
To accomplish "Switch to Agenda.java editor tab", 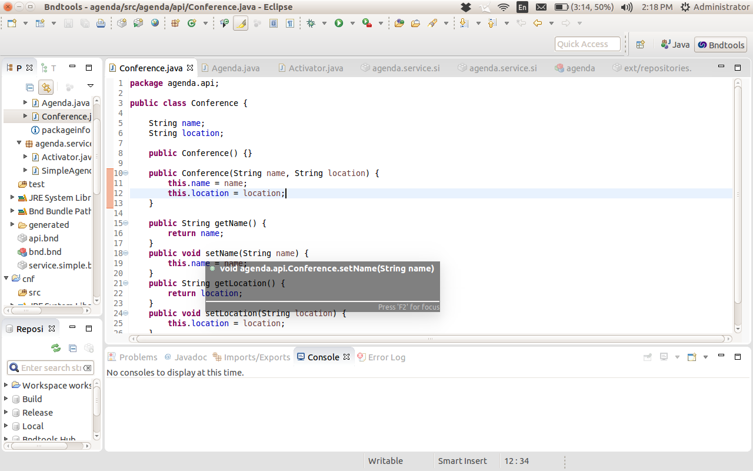I will (229, 68).
